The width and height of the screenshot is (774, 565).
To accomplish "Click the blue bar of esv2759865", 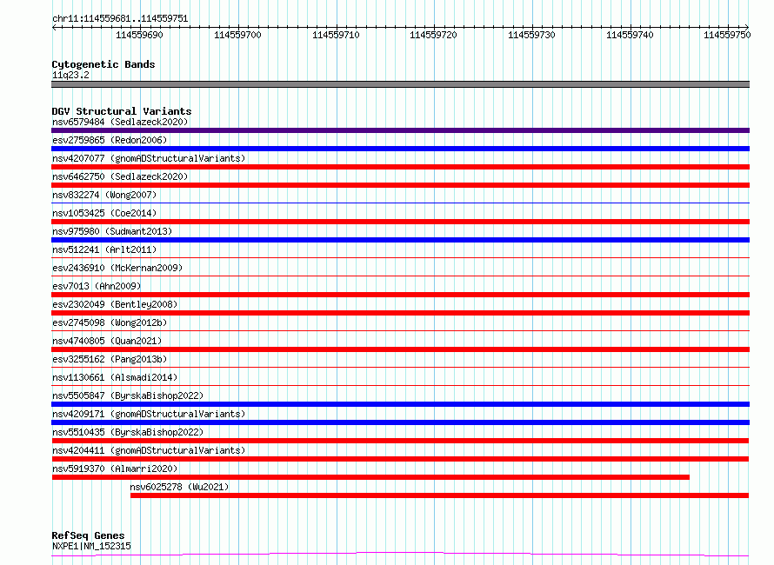I will pyautogui.click(x=400, y=149).
